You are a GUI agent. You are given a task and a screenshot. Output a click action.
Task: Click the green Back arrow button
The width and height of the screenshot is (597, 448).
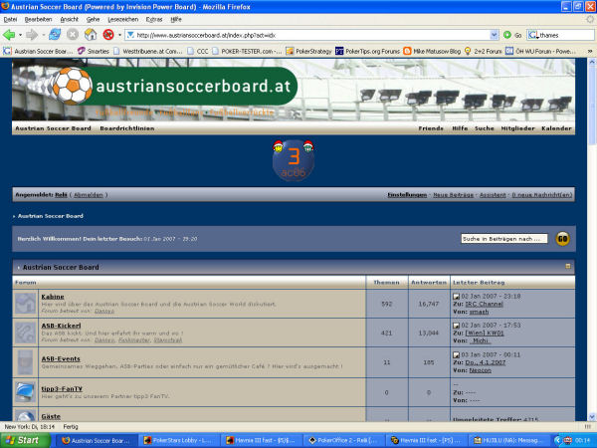(x=9, y=35)
